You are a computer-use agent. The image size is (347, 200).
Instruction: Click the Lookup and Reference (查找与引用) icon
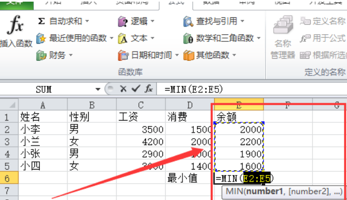click(188, 21)
